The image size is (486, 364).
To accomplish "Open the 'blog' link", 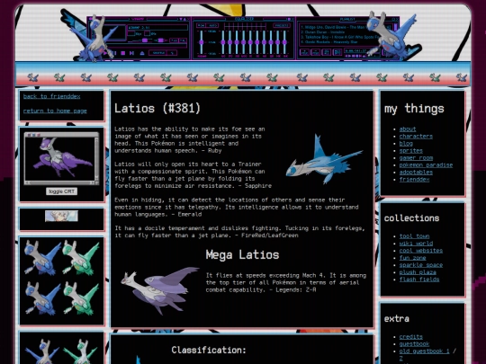I will coord(406,143).
